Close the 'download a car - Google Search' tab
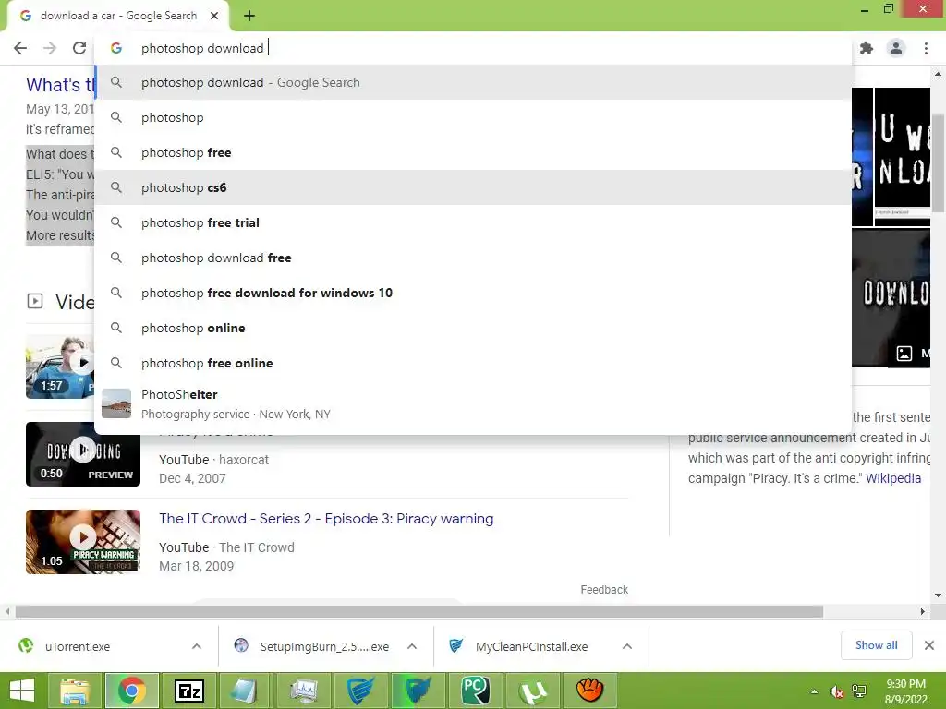Image resolution: width=946 pixels, height=709 pixels. [214, 16]
